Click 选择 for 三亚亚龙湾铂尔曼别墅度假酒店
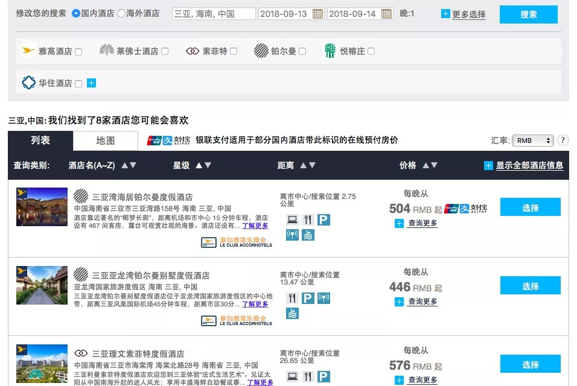577x386 pixels. click(x=531, y=285)
